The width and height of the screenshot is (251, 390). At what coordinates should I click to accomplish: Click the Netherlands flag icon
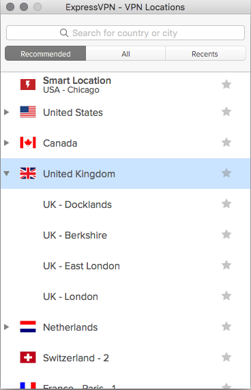28,327
